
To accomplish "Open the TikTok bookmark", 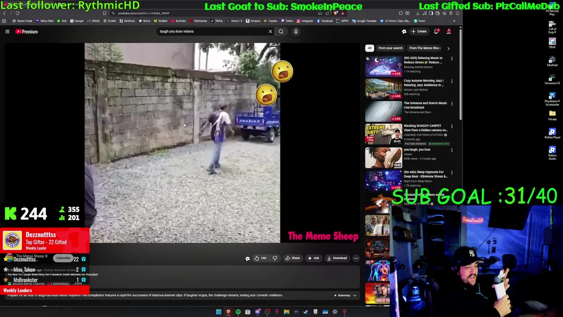I will [216, 21].
